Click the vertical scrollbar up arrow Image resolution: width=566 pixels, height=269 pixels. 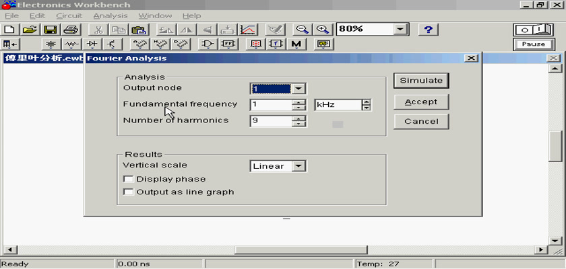(555, 69)
